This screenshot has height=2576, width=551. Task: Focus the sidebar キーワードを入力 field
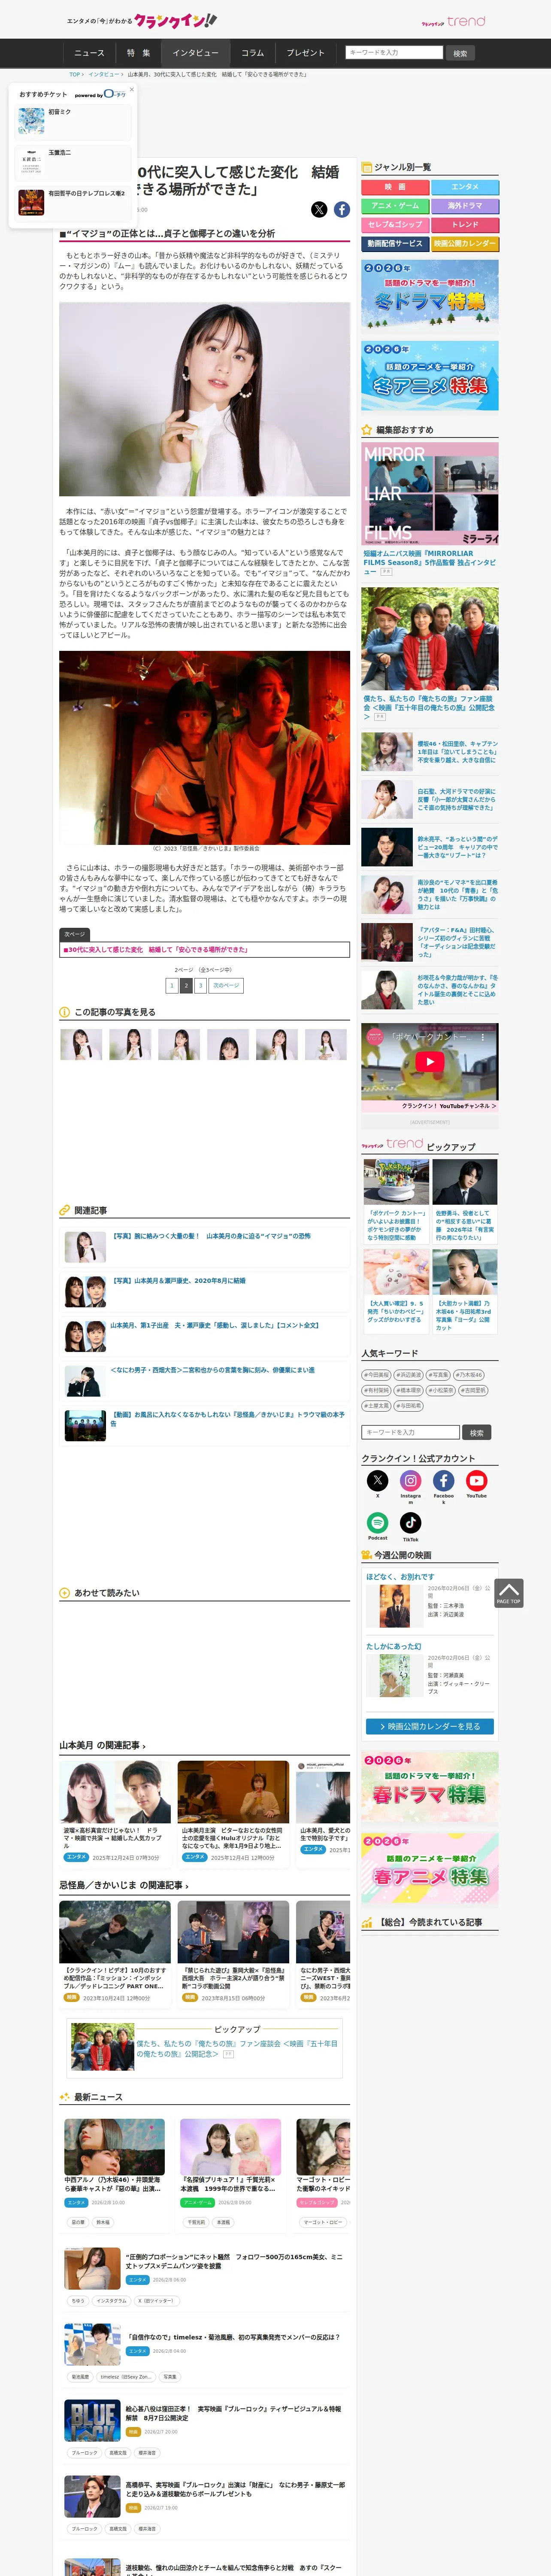click(411, 1432)
